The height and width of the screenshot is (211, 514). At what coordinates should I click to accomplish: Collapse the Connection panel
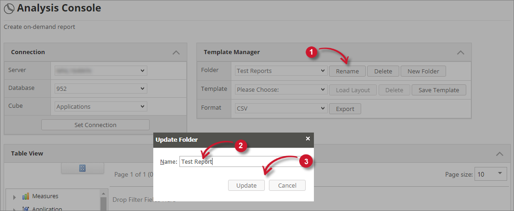tap(176, 52)
